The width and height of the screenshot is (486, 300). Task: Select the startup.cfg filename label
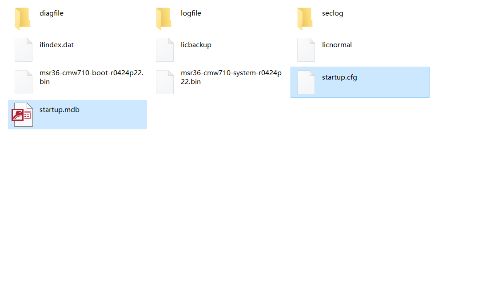pyautogui.click(x=339, y=77)
